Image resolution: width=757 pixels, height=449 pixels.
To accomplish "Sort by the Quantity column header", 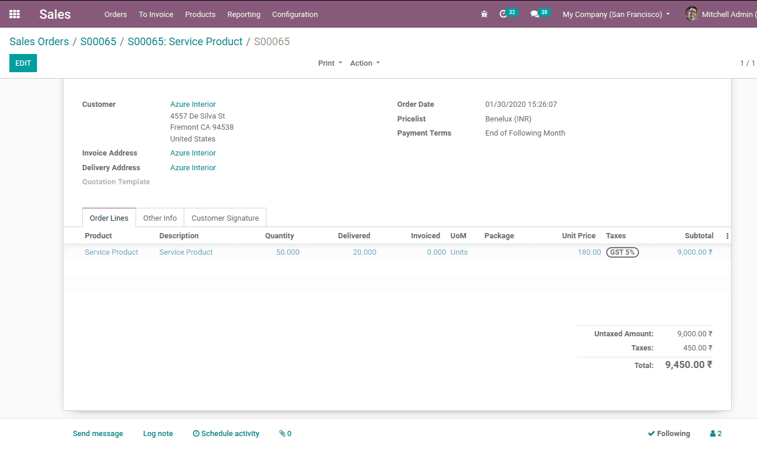I will tap(279, 236).
